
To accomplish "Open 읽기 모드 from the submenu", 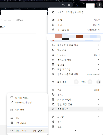I will 27,110.
